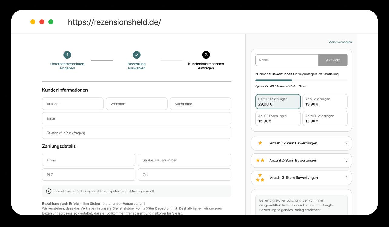Open the 'Warenkorb teilen' link
389x227 pixels.
click(340, 42)
